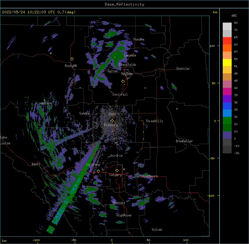The width and height of the screenshot is (249, 244).
Task: Click the -100 tick on the bottom axis
Action: 36,240
